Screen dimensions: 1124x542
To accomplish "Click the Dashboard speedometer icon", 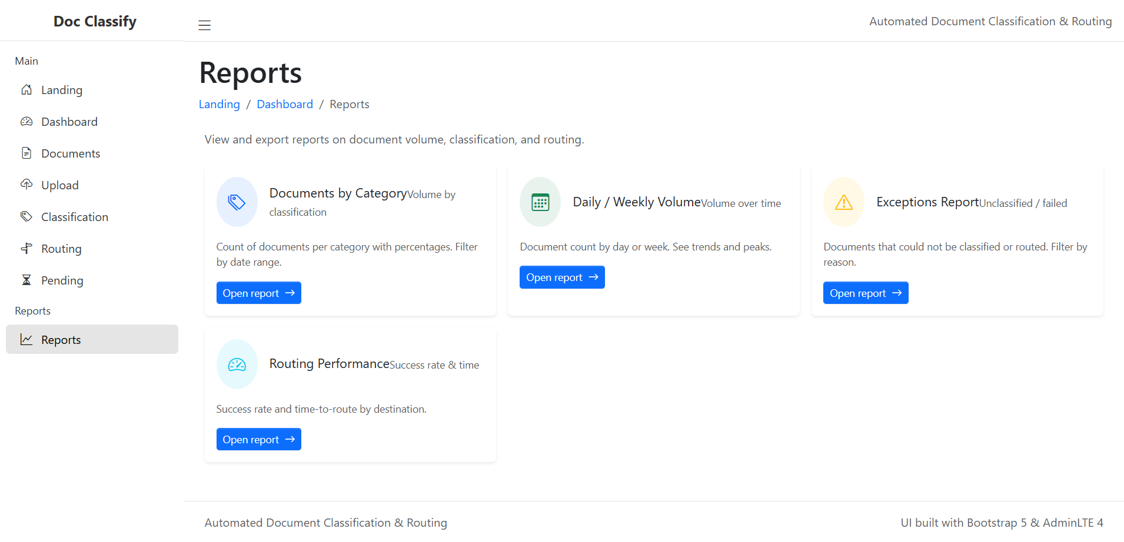I will tap(26, 122).
